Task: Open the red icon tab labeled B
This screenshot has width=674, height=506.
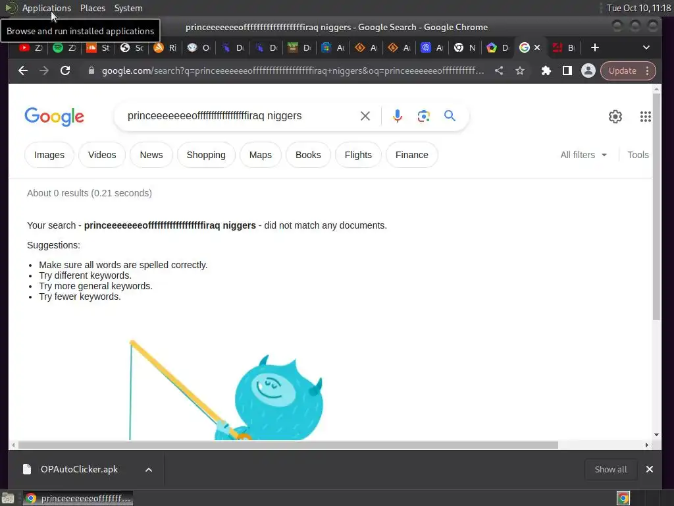Action: pyautogui.click(x=563, y=47)
